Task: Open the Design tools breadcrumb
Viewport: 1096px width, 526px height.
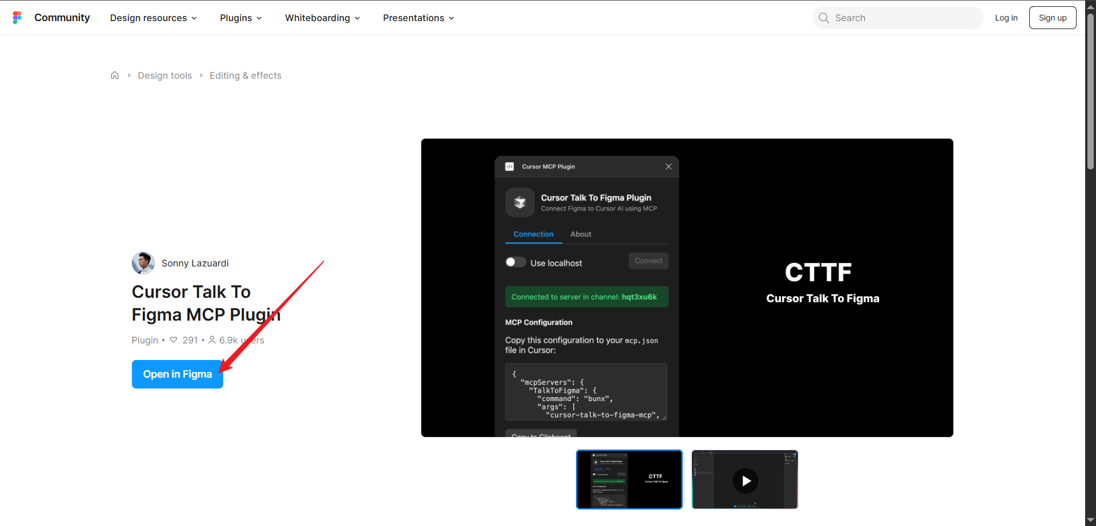Action: pos(165,75)
